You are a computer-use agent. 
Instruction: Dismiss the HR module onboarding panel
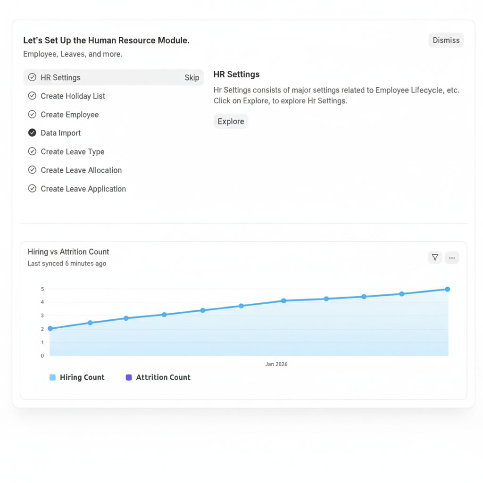pos(446,40)
